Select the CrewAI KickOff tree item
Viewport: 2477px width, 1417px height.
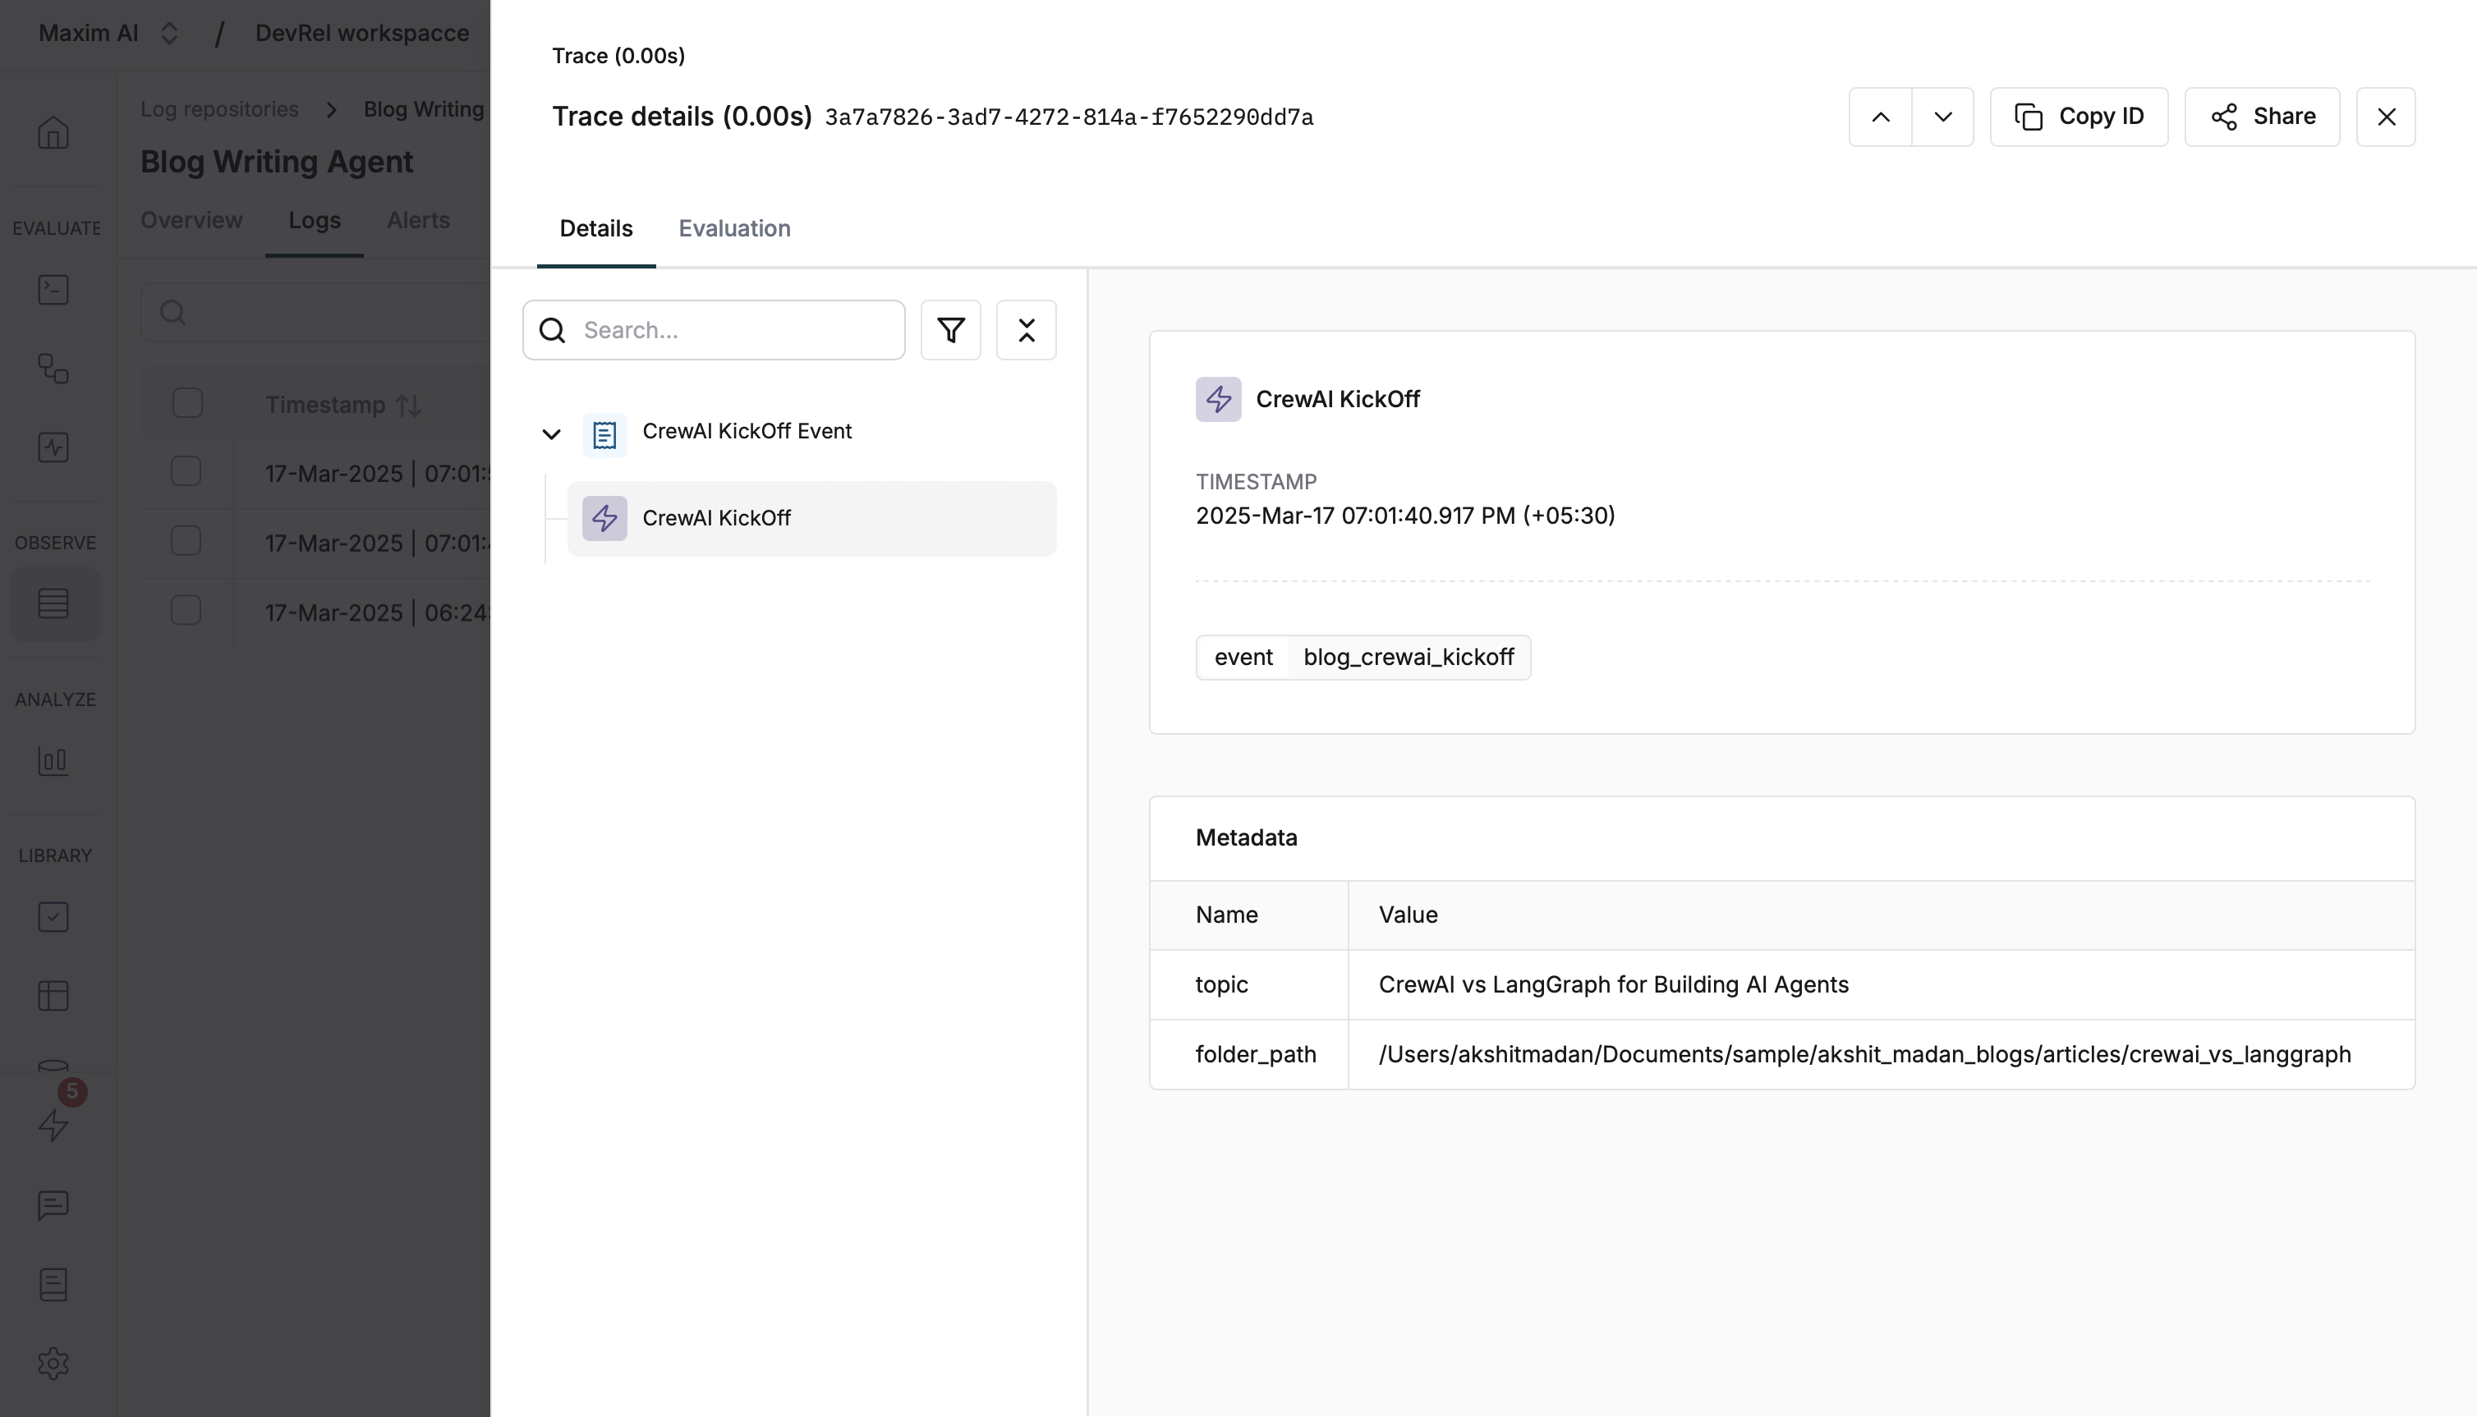tap(811, 518)
